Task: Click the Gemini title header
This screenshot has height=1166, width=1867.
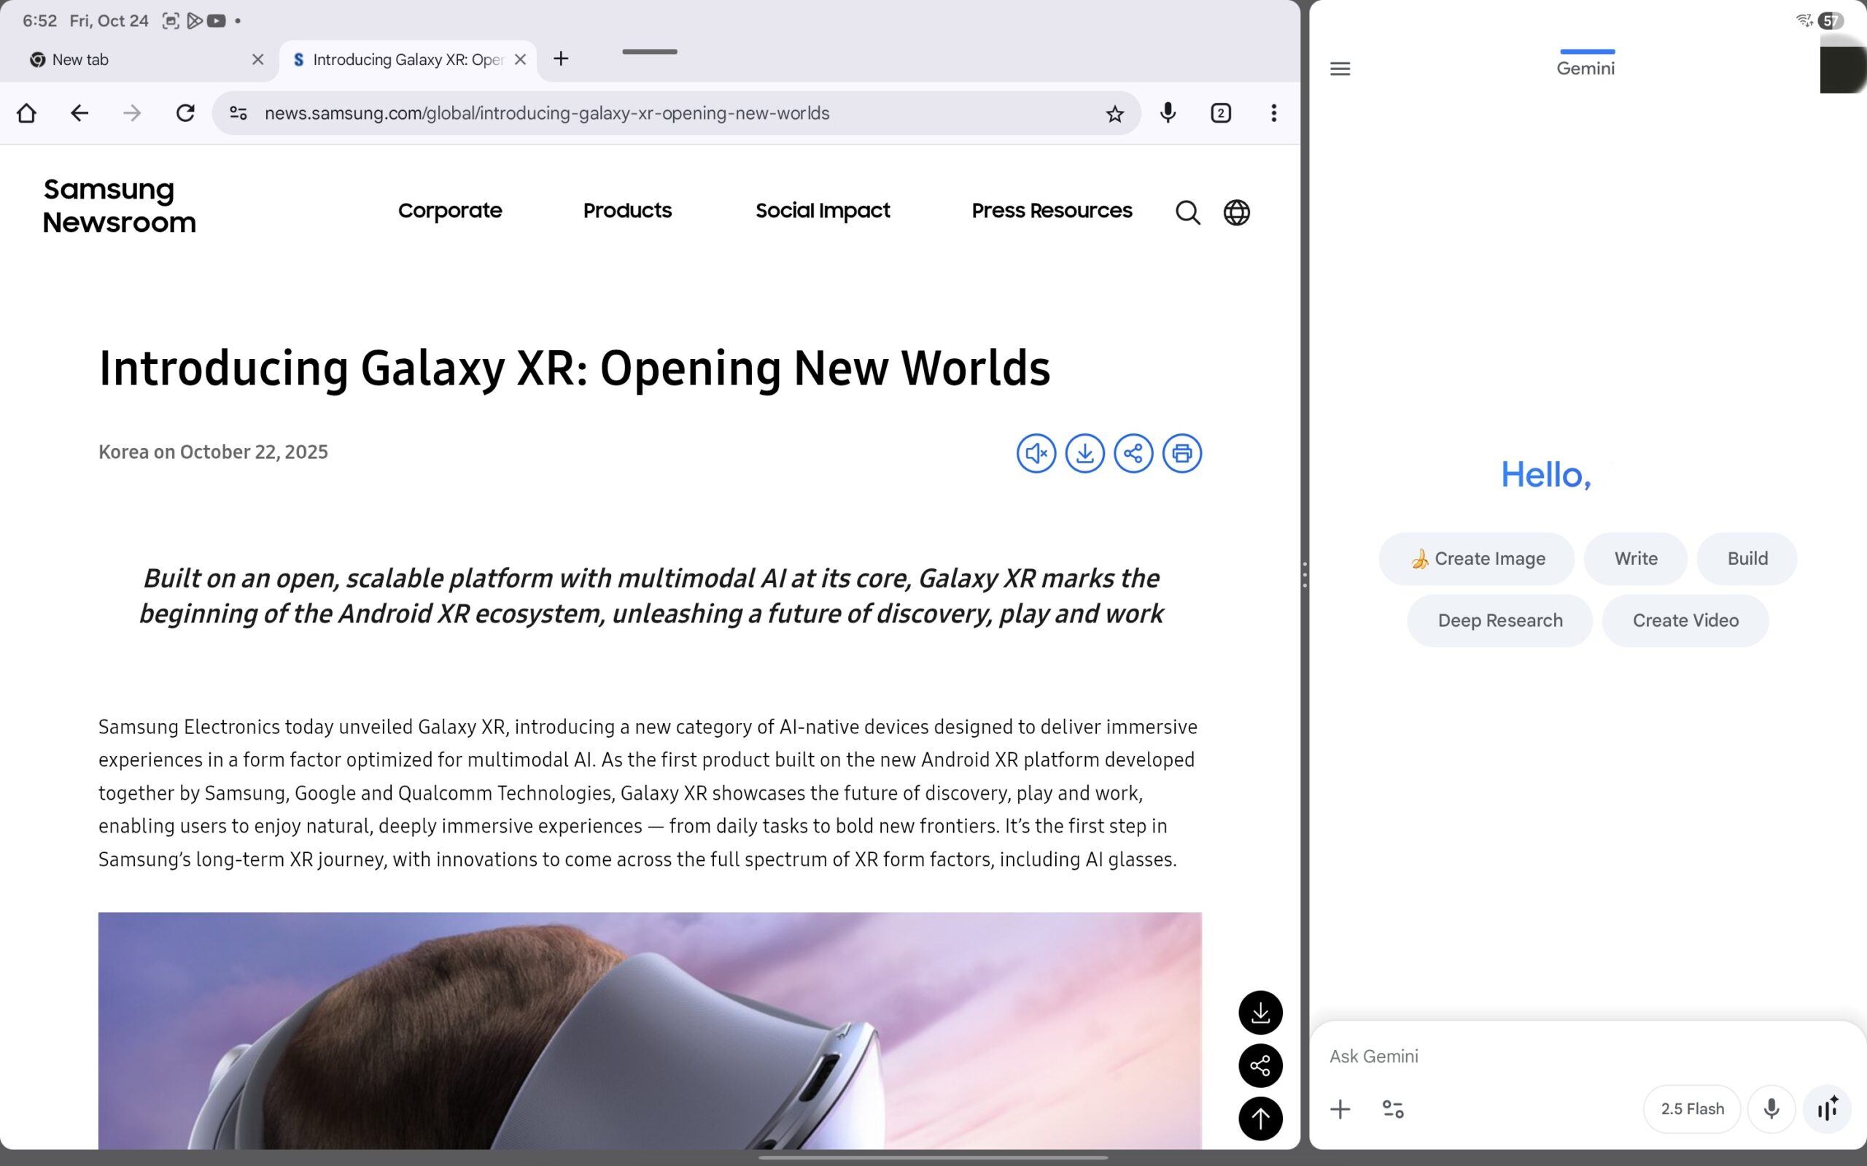Action: pos(1585,69)
